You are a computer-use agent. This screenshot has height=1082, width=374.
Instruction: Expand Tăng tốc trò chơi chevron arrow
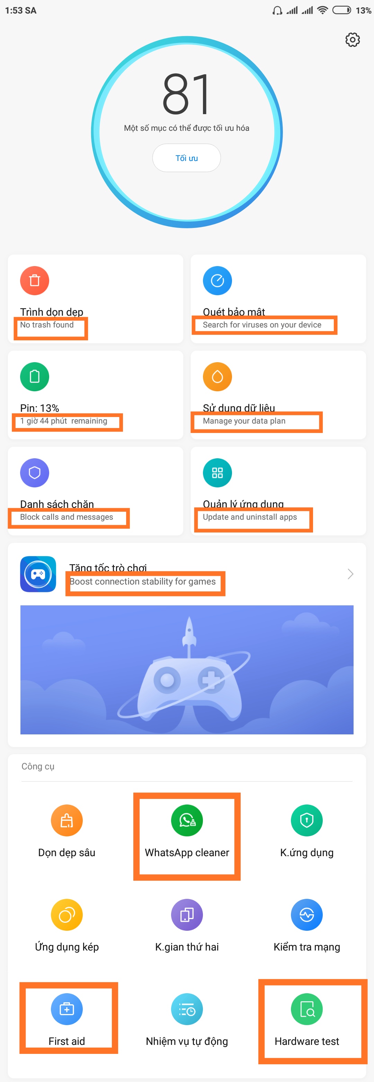pos(350,574)
